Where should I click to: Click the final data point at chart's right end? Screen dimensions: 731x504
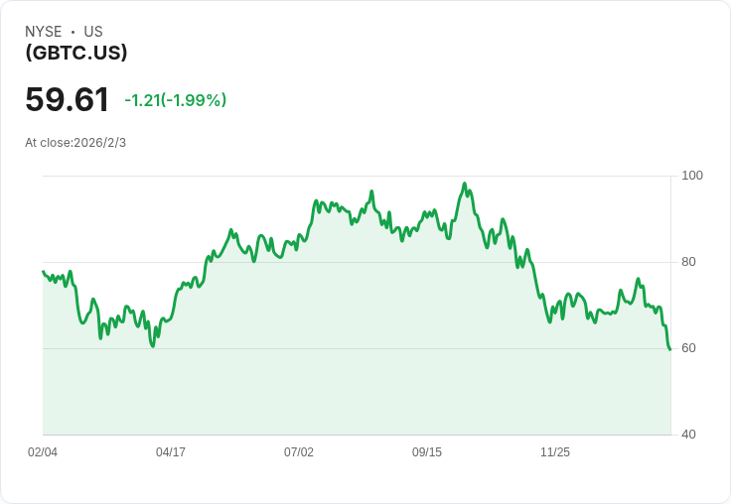pyautogui.click(x=670, y=349)
